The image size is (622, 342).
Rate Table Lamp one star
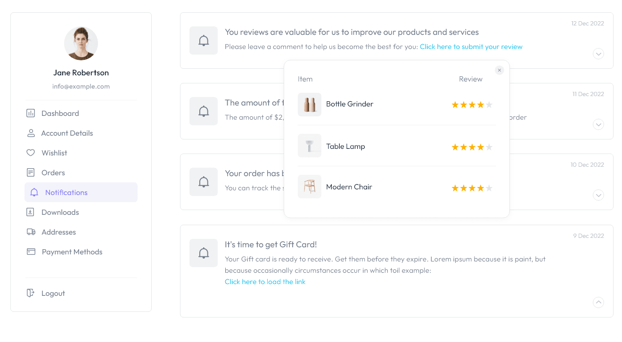coord(455,147)
